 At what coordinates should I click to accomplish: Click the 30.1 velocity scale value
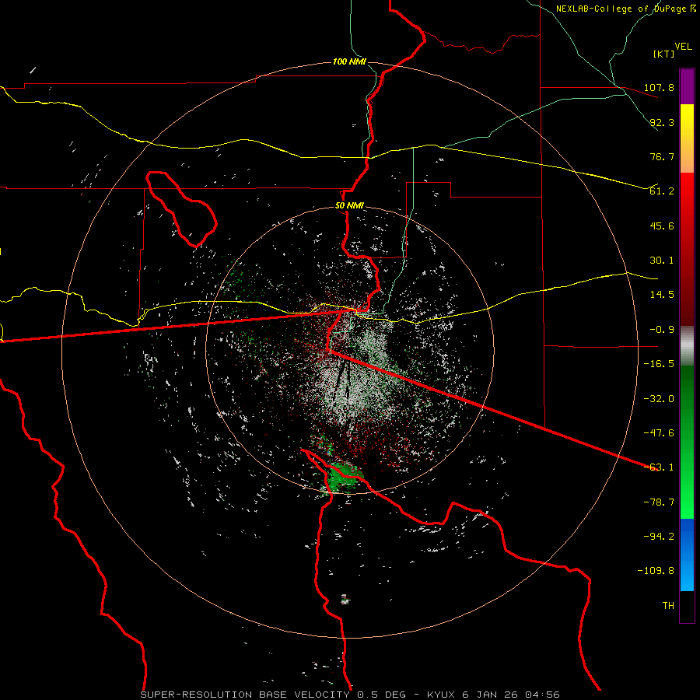point(662,260)
